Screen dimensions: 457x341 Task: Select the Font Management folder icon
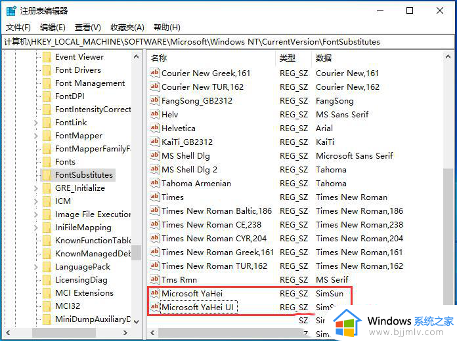(x=47, y=83)
